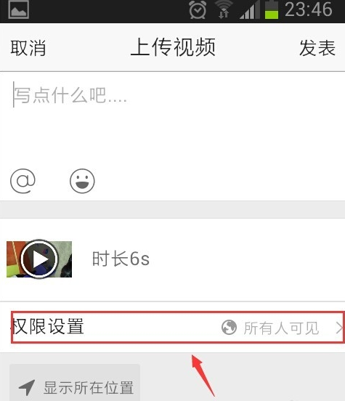Screen dimensions: 345x401
Task: Open the 权限设置 row
Action: (x=178, y=328)
